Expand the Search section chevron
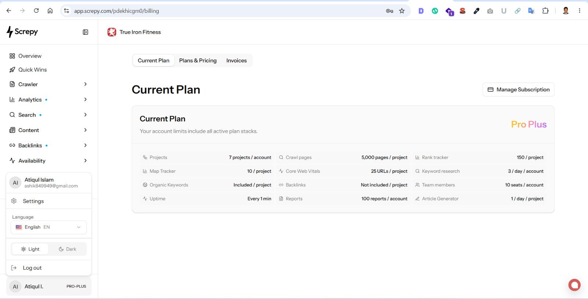The width and height of the screenshot is (588, 299). pyautogui.click(x=85, y=115)
